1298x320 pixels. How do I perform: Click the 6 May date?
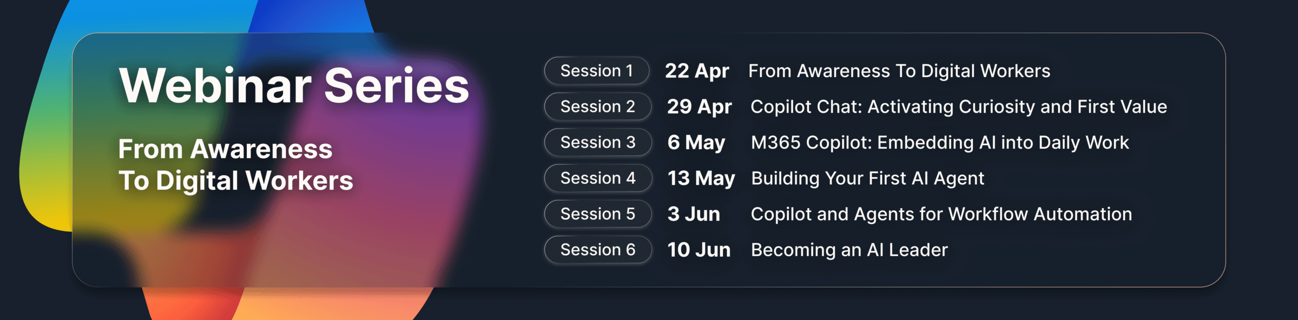(x=696, y=143)
